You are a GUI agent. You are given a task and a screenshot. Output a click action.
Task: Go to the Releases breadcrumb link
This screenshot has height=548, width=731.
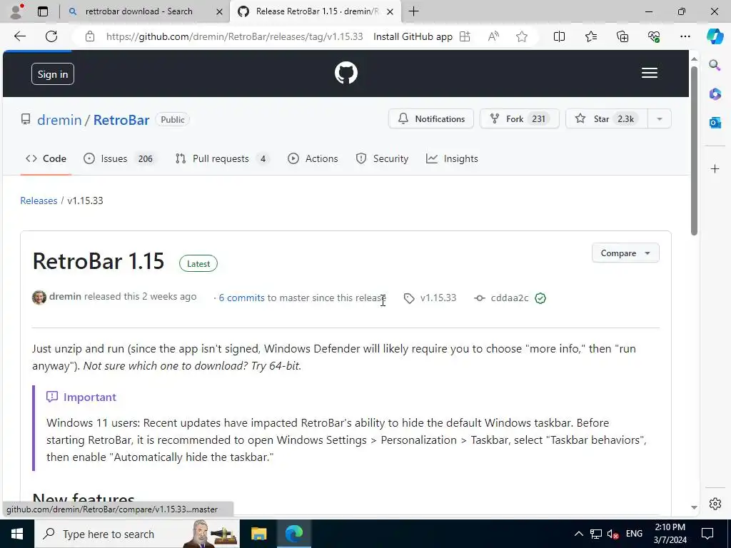point(39,201)
